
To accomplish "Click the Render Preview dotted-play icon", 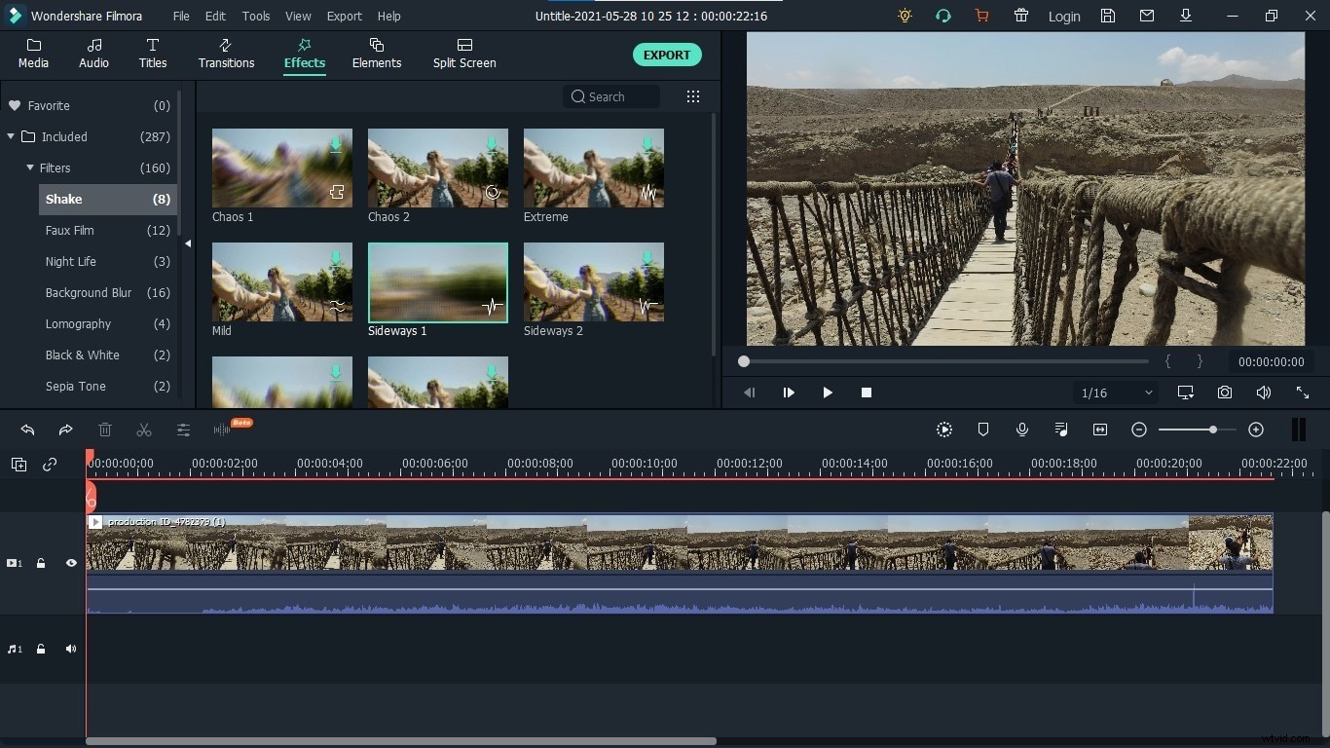I will tap(944, 430).
